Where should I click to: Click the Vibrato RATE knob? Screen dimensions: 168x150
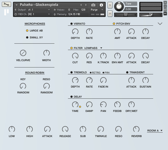[x=89, y=31]
